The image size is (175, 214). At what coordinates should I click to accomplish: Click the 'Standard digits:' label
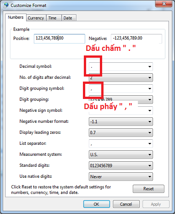tap(34, 165)
